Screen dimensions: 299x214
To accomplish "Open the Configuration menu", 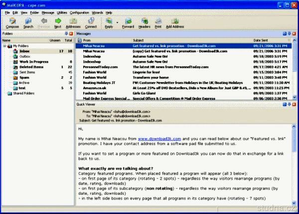I will click(79, 13).
